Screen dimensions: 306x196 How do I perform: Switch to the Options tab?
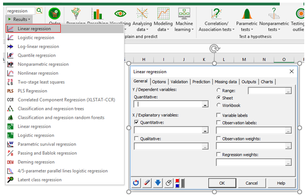(159, 81)
